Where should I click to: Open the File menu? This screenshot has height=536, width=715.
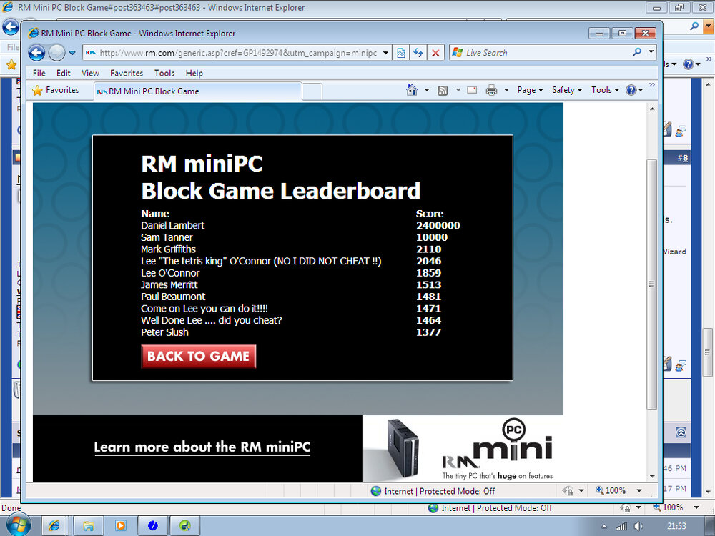[39, 73]
